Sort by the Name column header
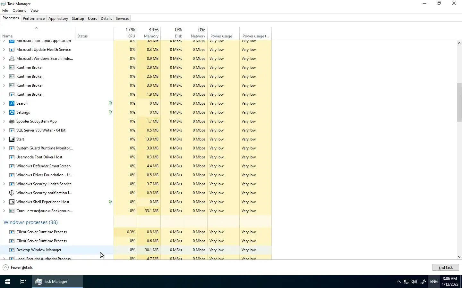The height and width of the screenshot is (288, 462). (x=38, y=33)
